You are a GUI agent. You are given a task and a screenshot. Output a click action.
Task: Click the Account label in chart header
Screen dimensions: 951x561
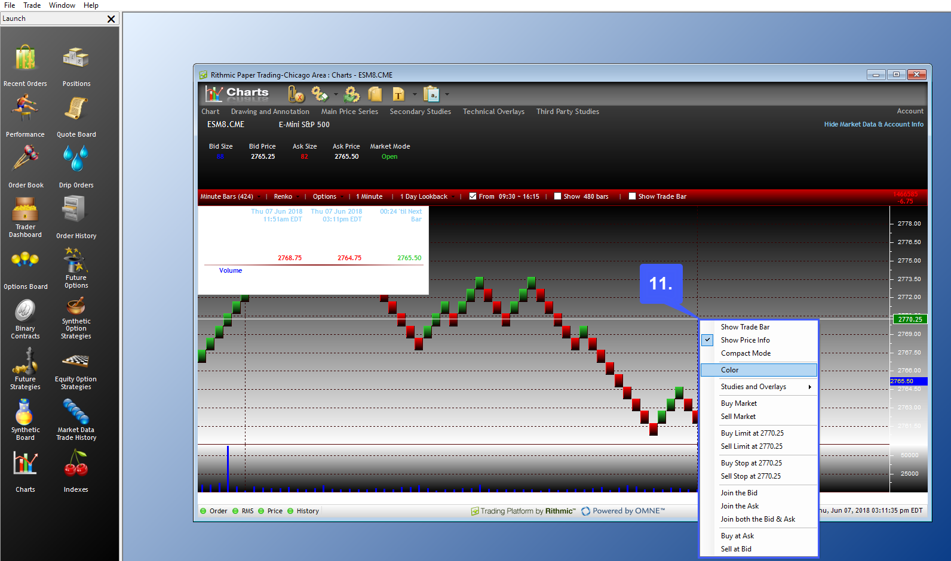tap(910, 111)
